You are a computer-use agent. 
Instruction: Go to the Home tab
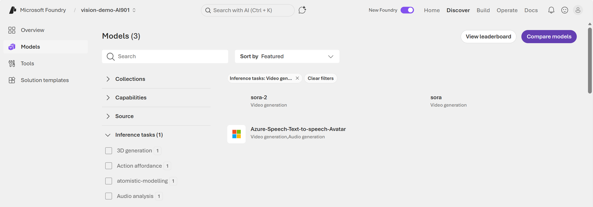coord(432,10)
